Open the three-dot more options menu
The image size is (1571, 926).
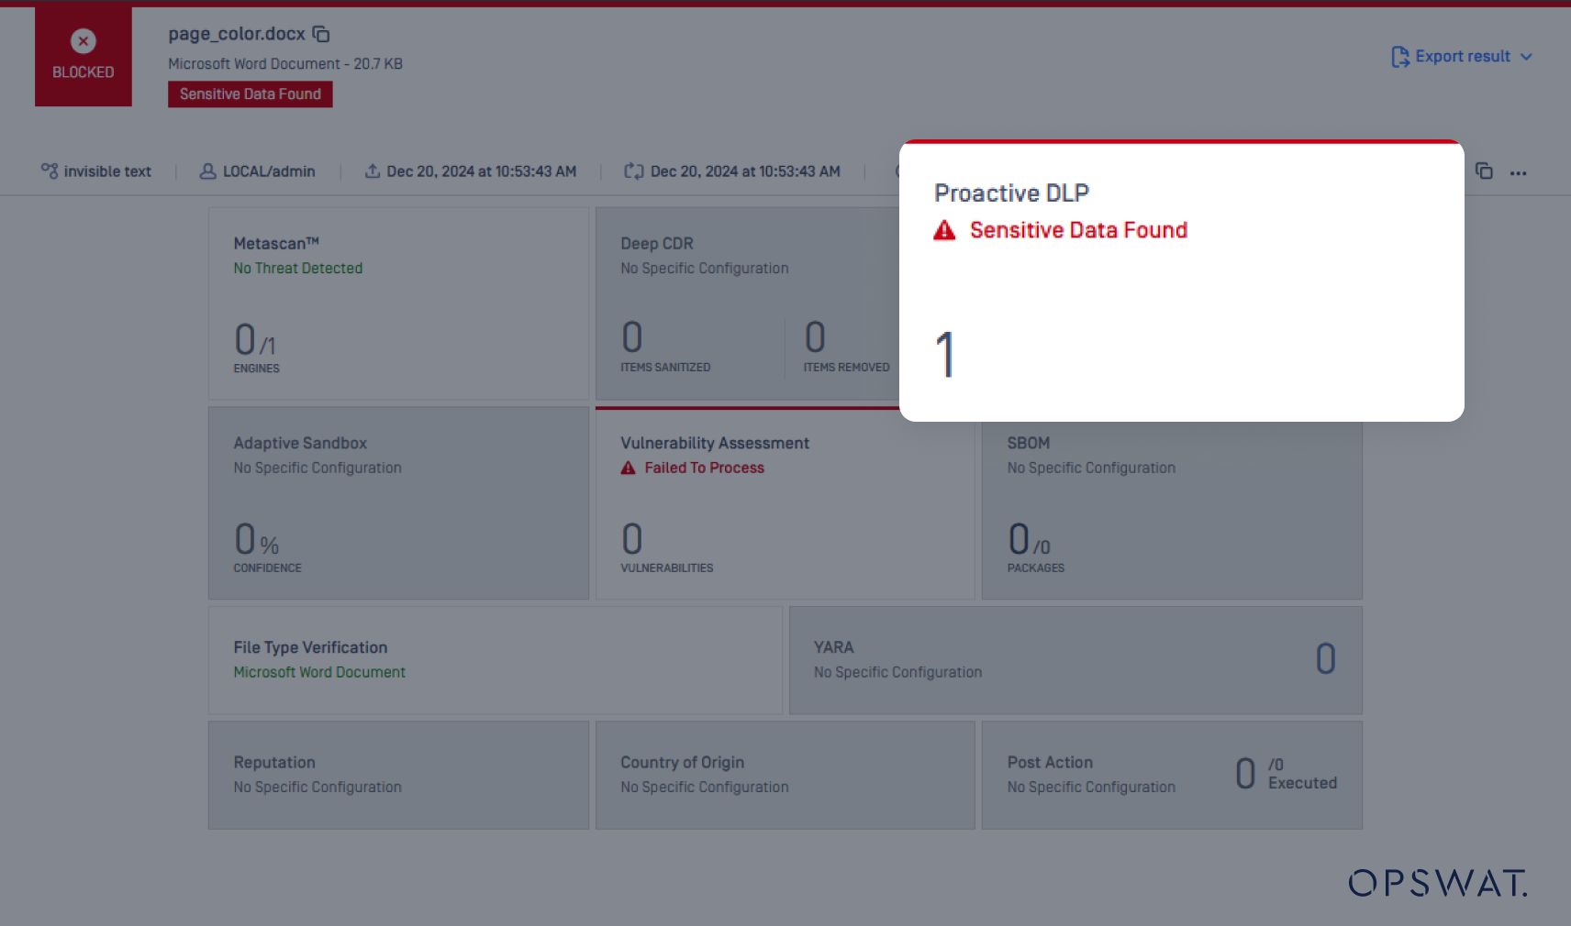click(1519, 172)
